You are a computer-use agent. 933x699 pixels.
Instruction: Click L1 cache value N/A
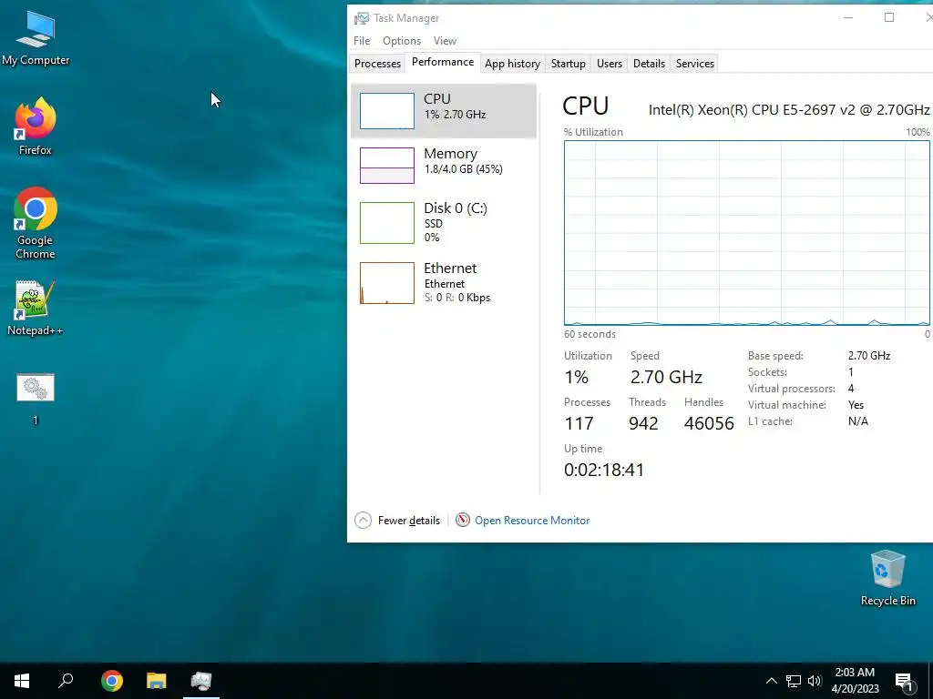(858, 421)
